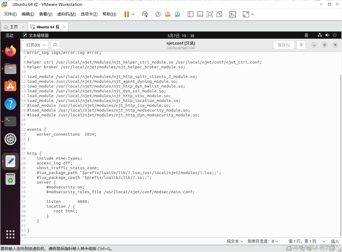Click the 英 input method indicator

point(307,35)
